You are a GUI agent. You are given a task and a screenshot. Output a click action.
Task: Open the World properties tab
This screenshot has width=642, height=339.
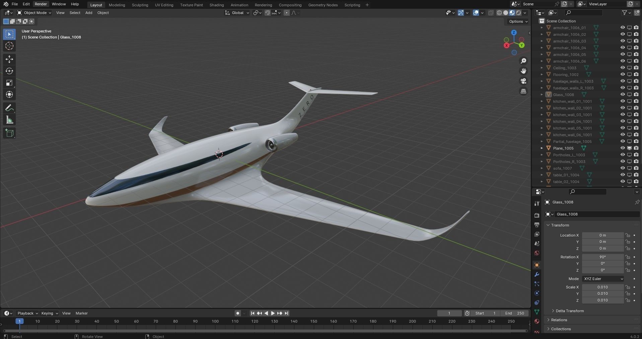pos(537,253)
